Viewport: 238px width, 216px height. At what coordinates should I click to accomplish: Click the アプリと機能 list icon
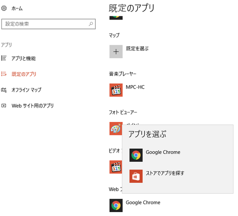click(3, 58)
